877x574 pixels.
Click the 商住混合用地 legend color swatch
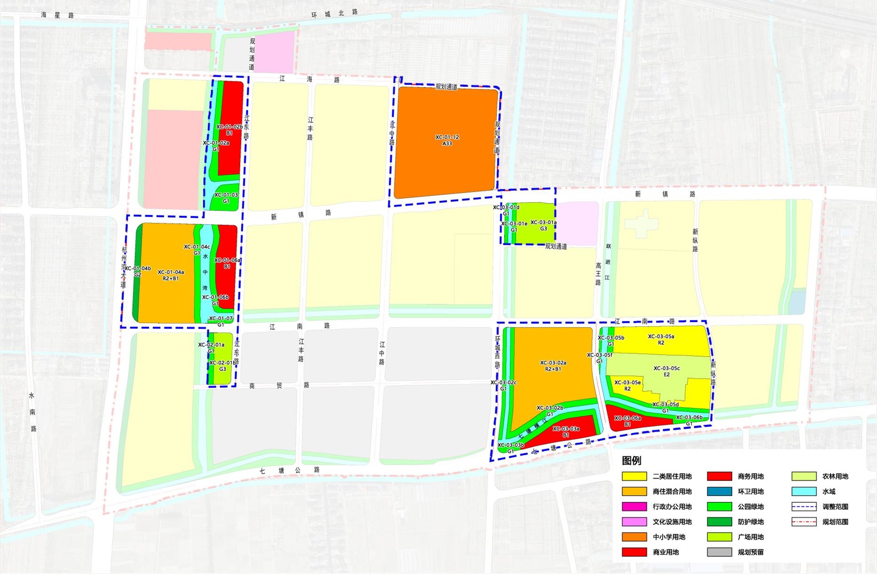tap(634, 491)
